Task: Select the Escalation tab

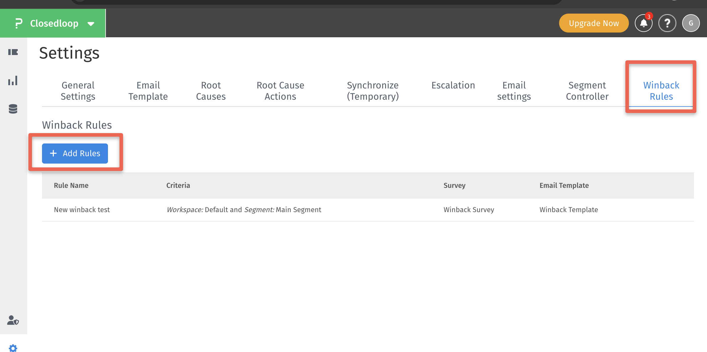Action: click(453, 85)
